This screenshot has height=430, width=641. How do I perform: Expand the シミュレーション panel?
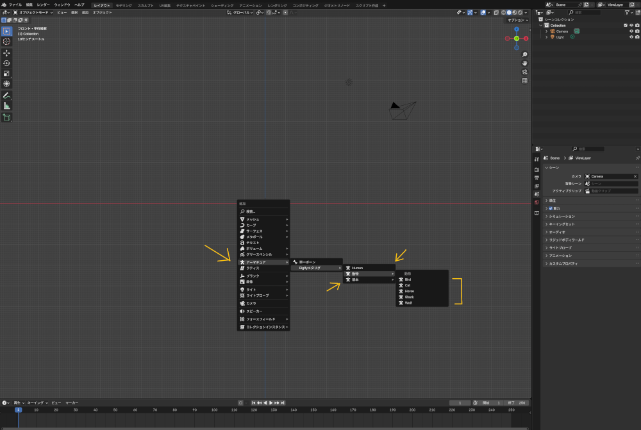point(562,217)
